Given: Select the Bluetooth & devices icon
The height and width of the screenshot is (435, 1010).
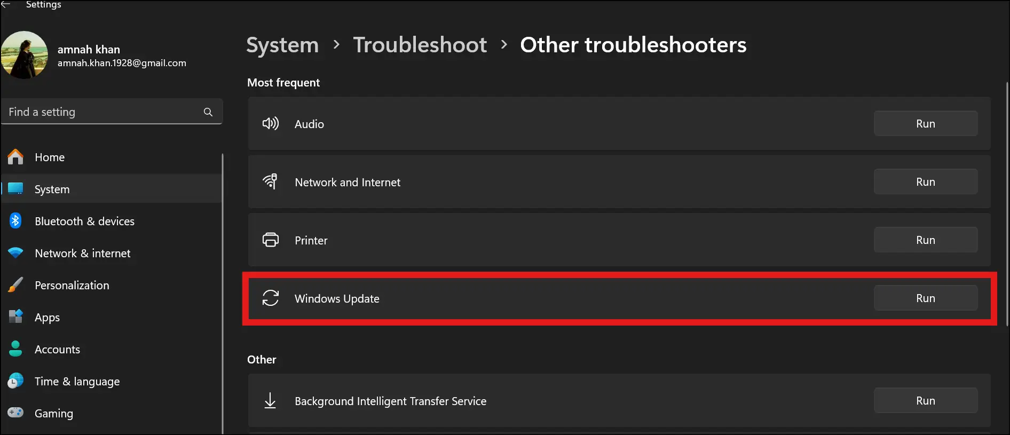Looking at the screenshot, I should [15, 220].
